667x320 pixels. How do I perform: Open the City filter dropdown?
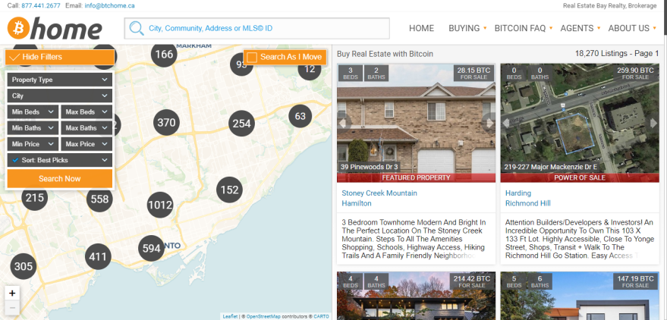(x=60, y=96)
